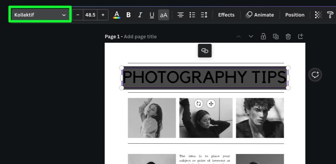Select the 48.5 font size field
Screen dimensions: 336x164
click(90, 15)
